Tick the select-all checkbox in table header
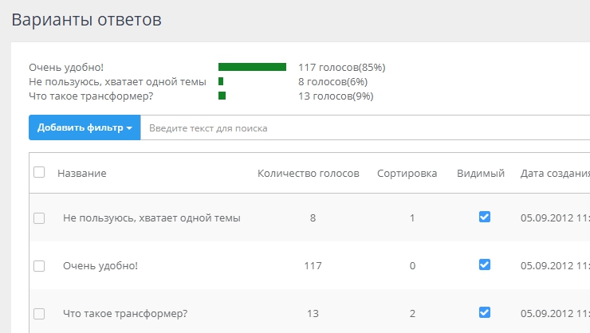The height and width of the screenshot is (333, 590). (39, 172)
